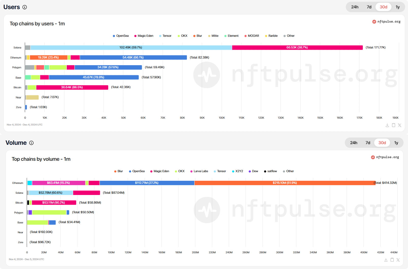
Task: Switch the Volume section to 7d
Action: [x=368, y=143]
